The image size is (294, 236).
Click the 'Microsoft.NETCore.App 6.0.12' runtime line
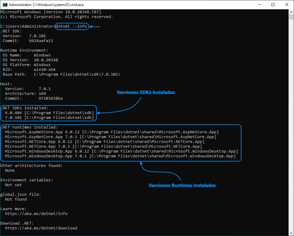(105, 141)
